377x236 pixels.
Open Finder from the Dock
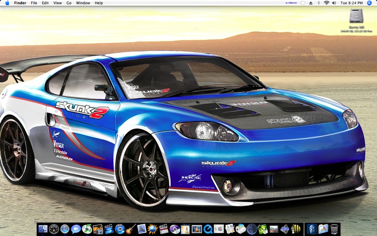click(43, 229)
